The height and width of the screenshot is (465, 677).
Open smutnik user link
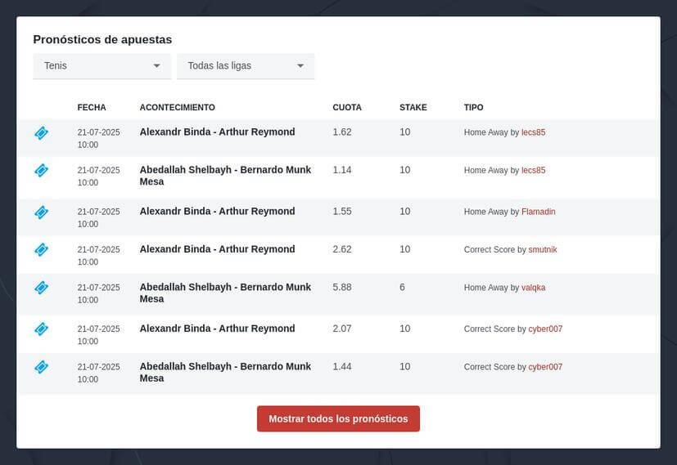(543, 249)
